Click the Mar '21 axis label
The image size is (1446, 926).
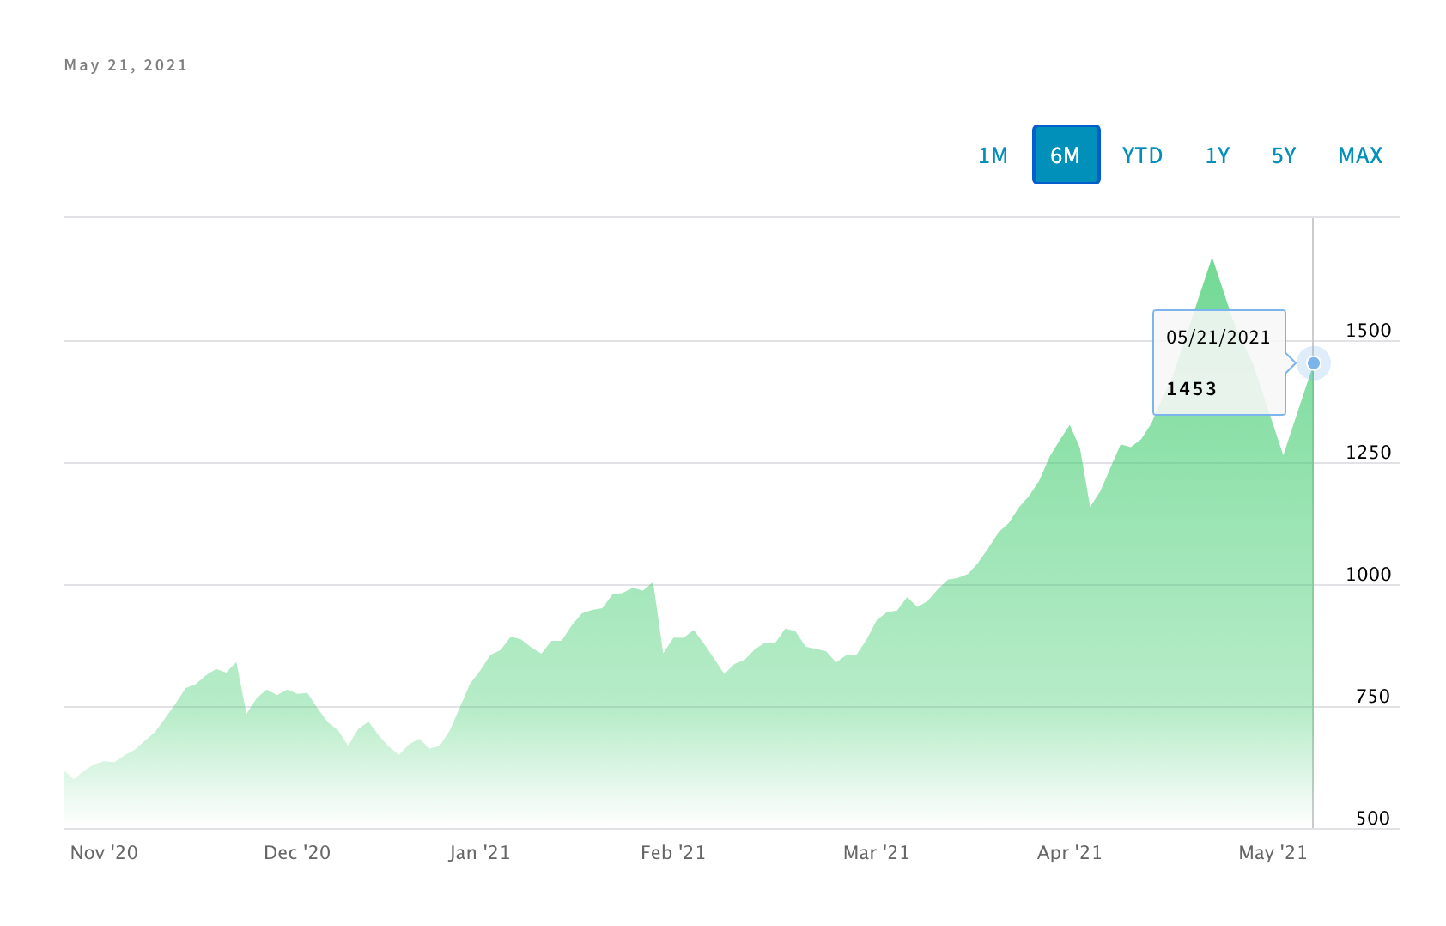(x=876, y=852)
